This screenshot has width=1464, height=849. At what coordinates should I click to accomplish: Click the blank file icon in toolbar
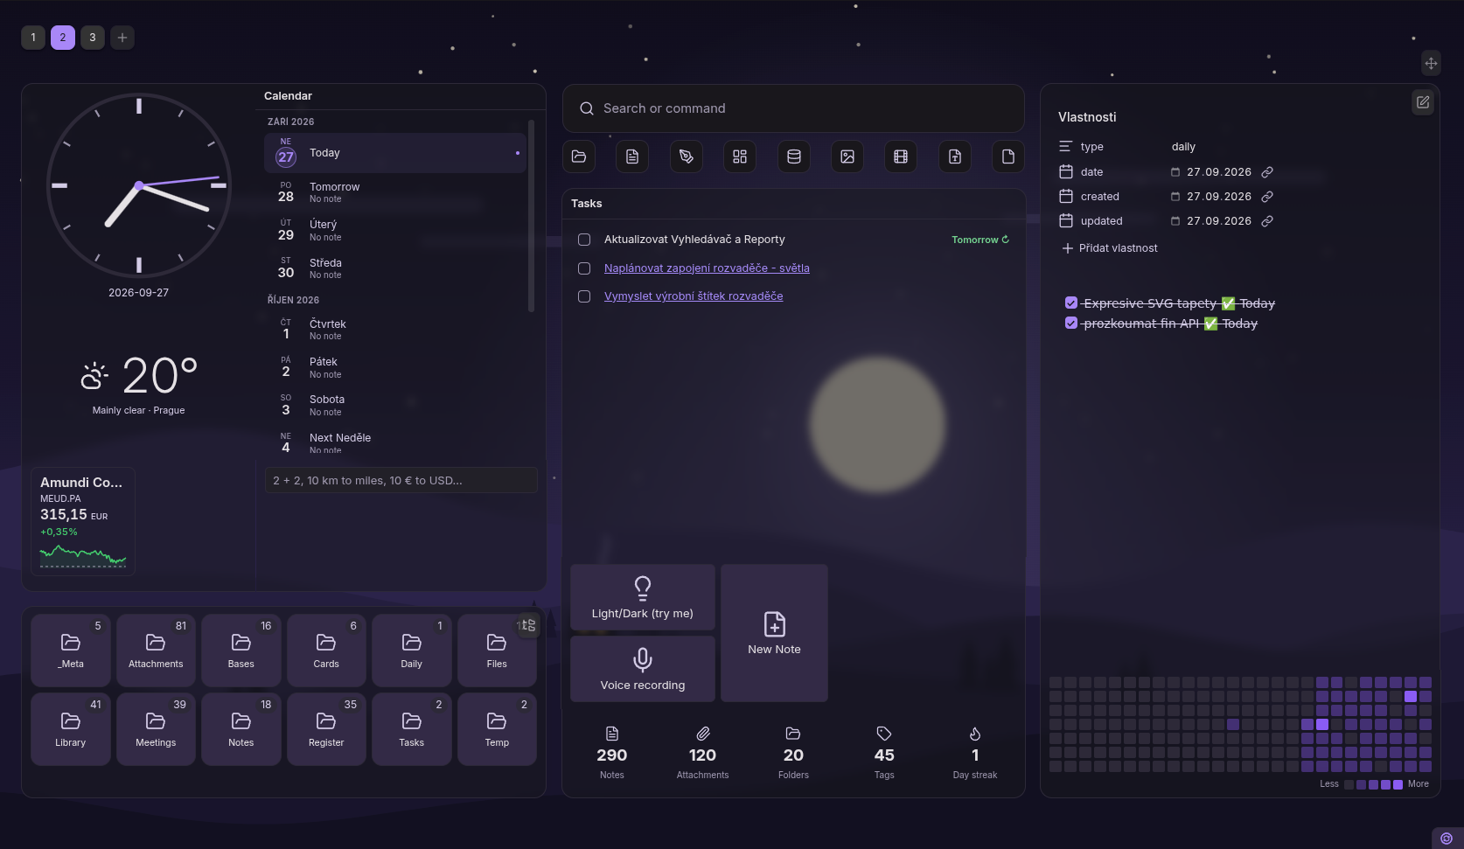point(1008,157)
